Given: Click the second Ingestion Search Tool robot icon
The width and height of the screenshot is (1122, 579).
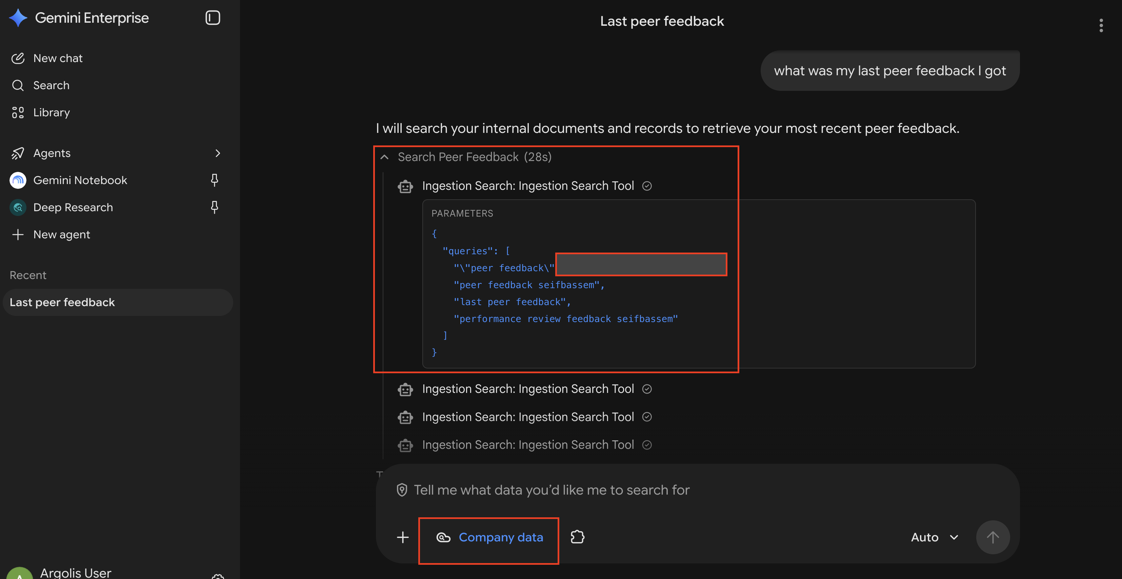Looking at the screenshot, I should pos(405,390).
